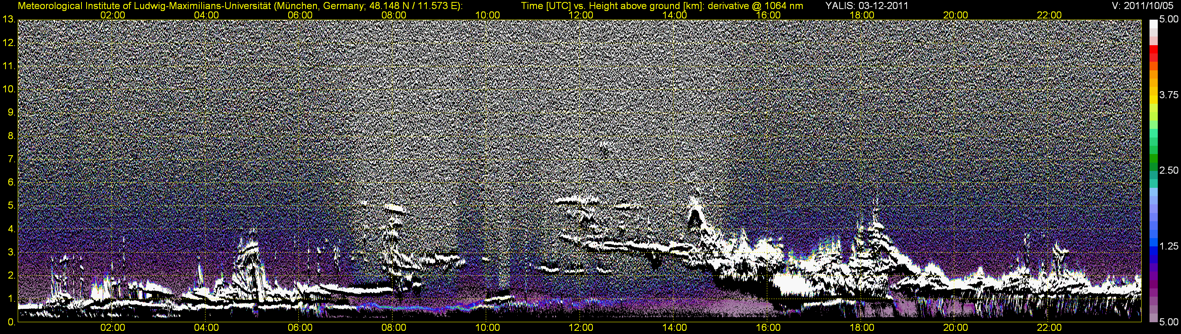Click the 22:00 label on the bottom time axis

tap(1050, 328)
